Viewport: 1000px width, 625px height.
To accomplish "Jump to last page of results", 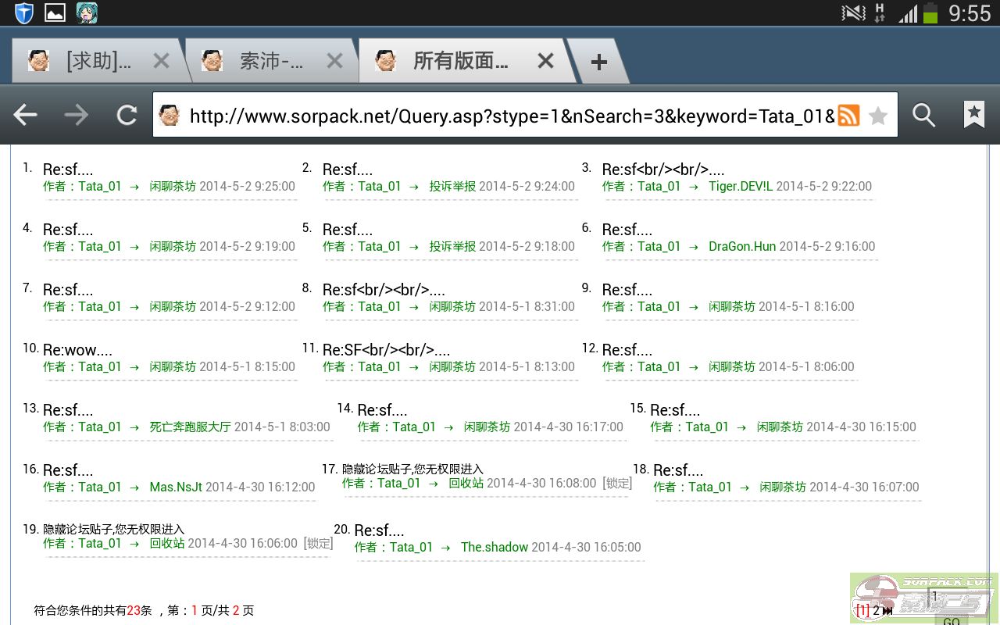I will [887, 611].
